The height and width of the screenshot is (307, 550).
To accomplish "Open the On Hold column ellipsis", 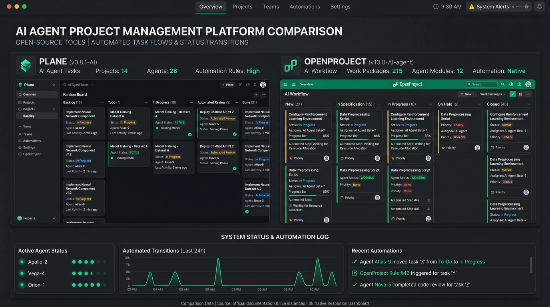I will point(479,104).
